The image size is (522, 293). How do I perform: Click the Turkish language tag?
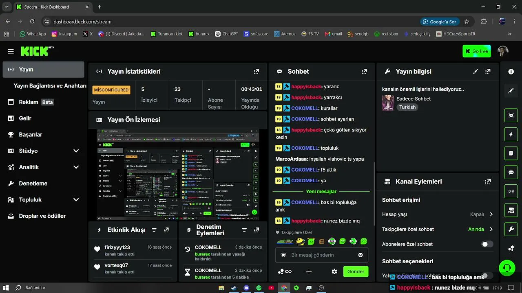pyautogui.click(x=407, y=107)
